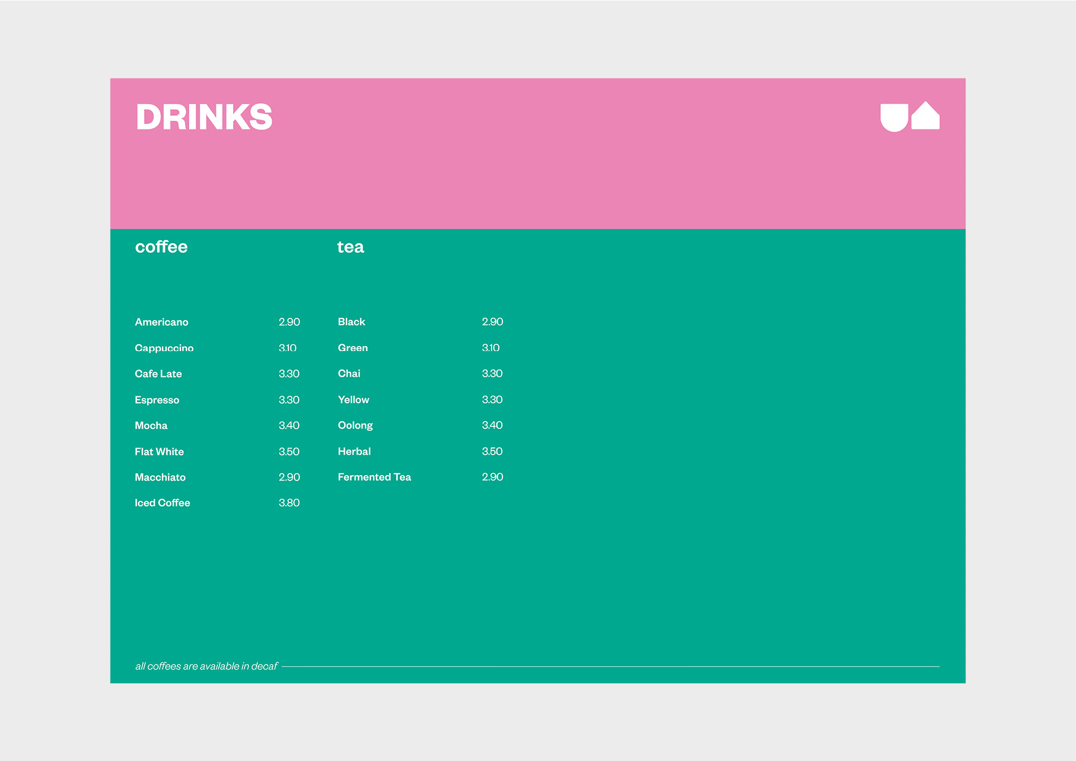
Task: Select the 3.50 price for Herbal
Action: (x=492, y=452)
